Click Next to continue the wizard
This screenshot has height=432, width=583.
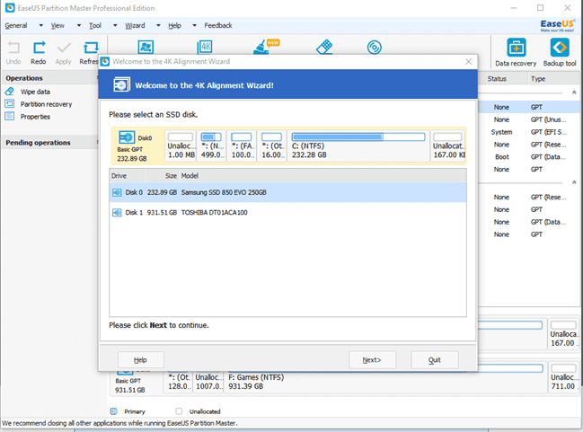(x=372, y=360)
